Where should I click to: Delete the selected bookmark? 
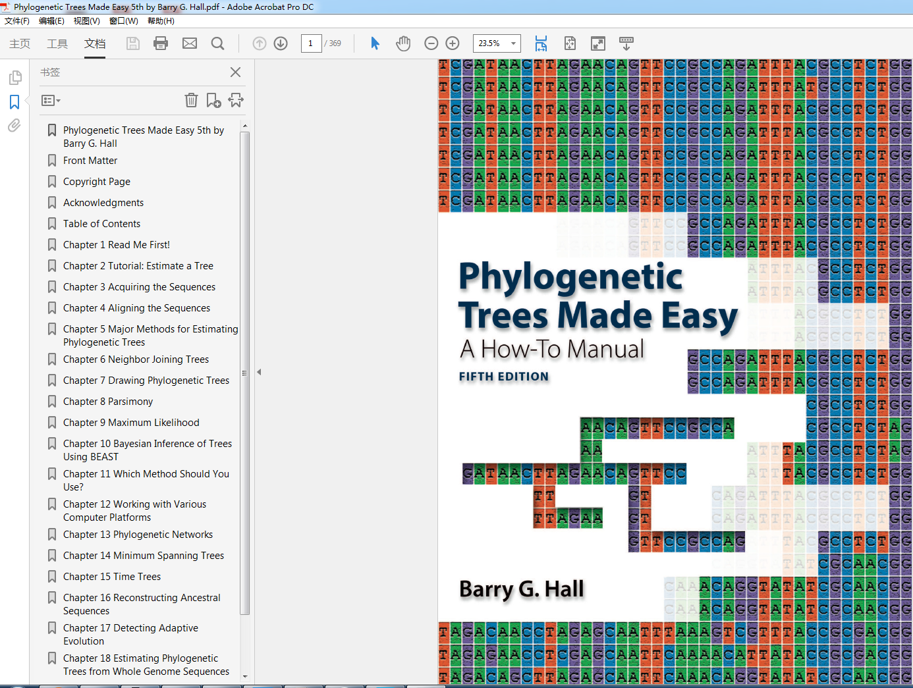[191, 100]
